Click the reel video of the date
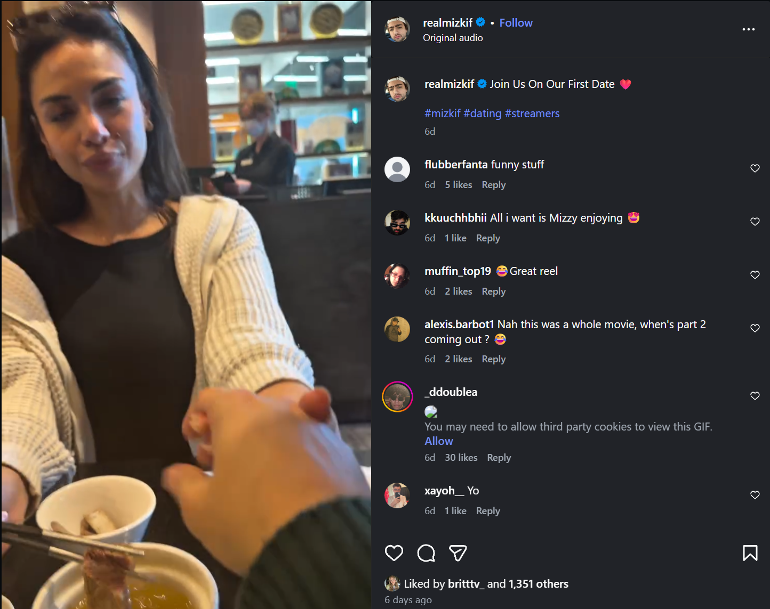This screenshot has height=609, width=770. (x=186, y=305)
